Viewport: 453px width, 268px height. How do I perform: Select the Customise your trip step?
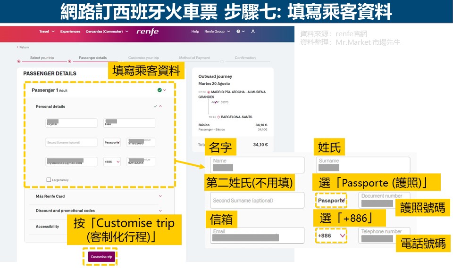tap(143, 57)
